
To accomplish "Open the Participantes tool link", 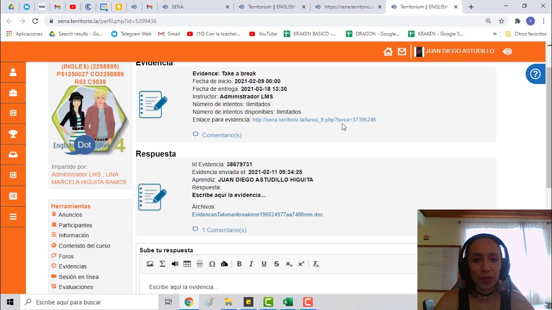I will (75, 225).
